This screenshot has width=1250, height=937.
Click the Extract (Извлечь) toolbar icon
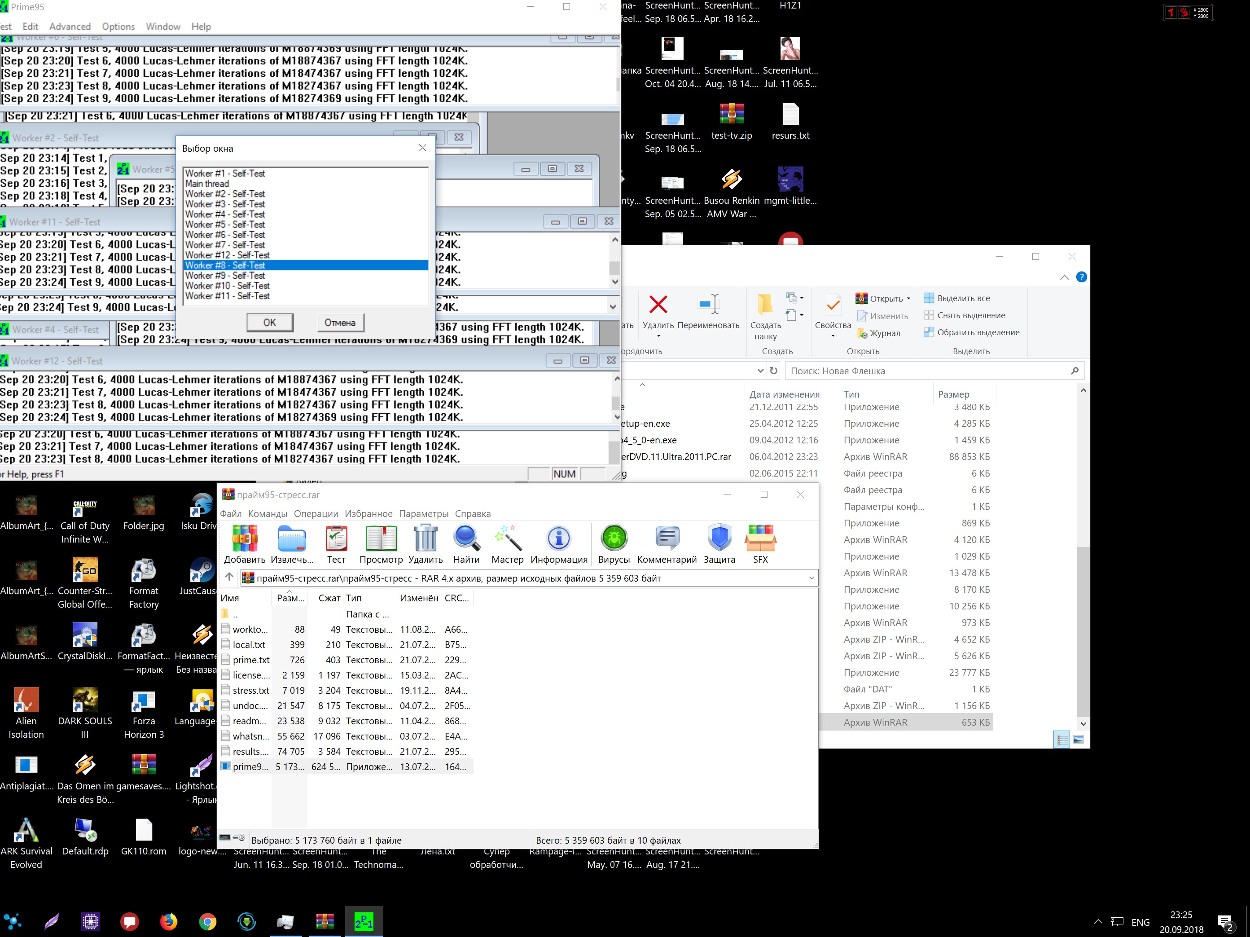pyautogui.click(x=292, y=539)
